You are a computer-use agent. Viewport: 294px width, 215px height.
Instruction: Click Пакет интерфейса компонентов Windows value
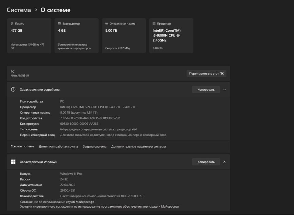click(x=102, y=196)
